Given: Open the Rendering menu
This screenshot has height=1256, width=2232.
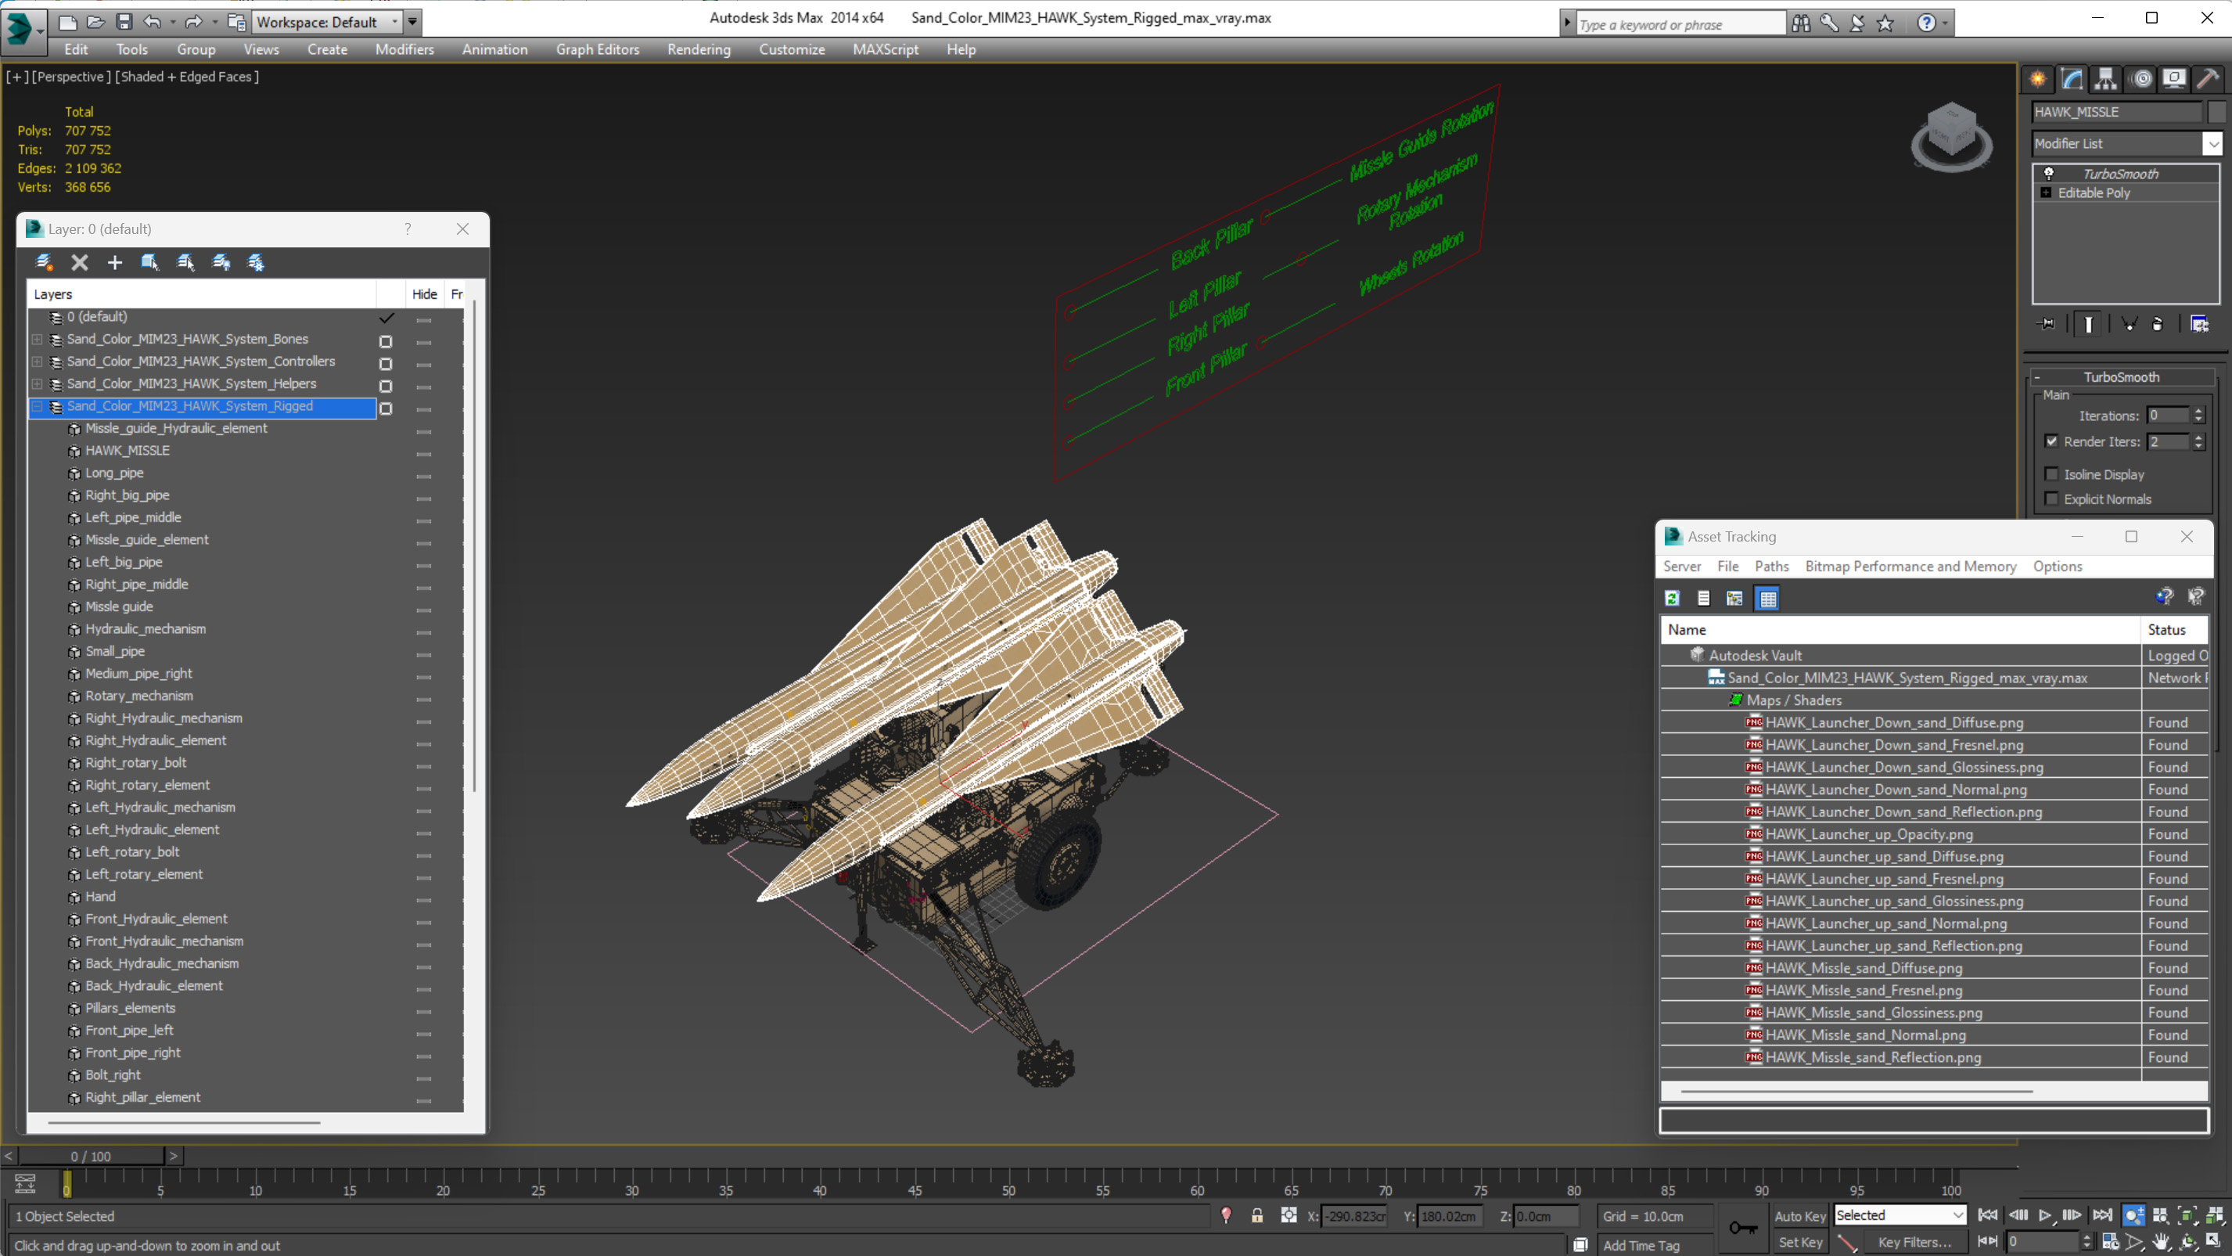Looking at the screenshot, I should (699, 49).
